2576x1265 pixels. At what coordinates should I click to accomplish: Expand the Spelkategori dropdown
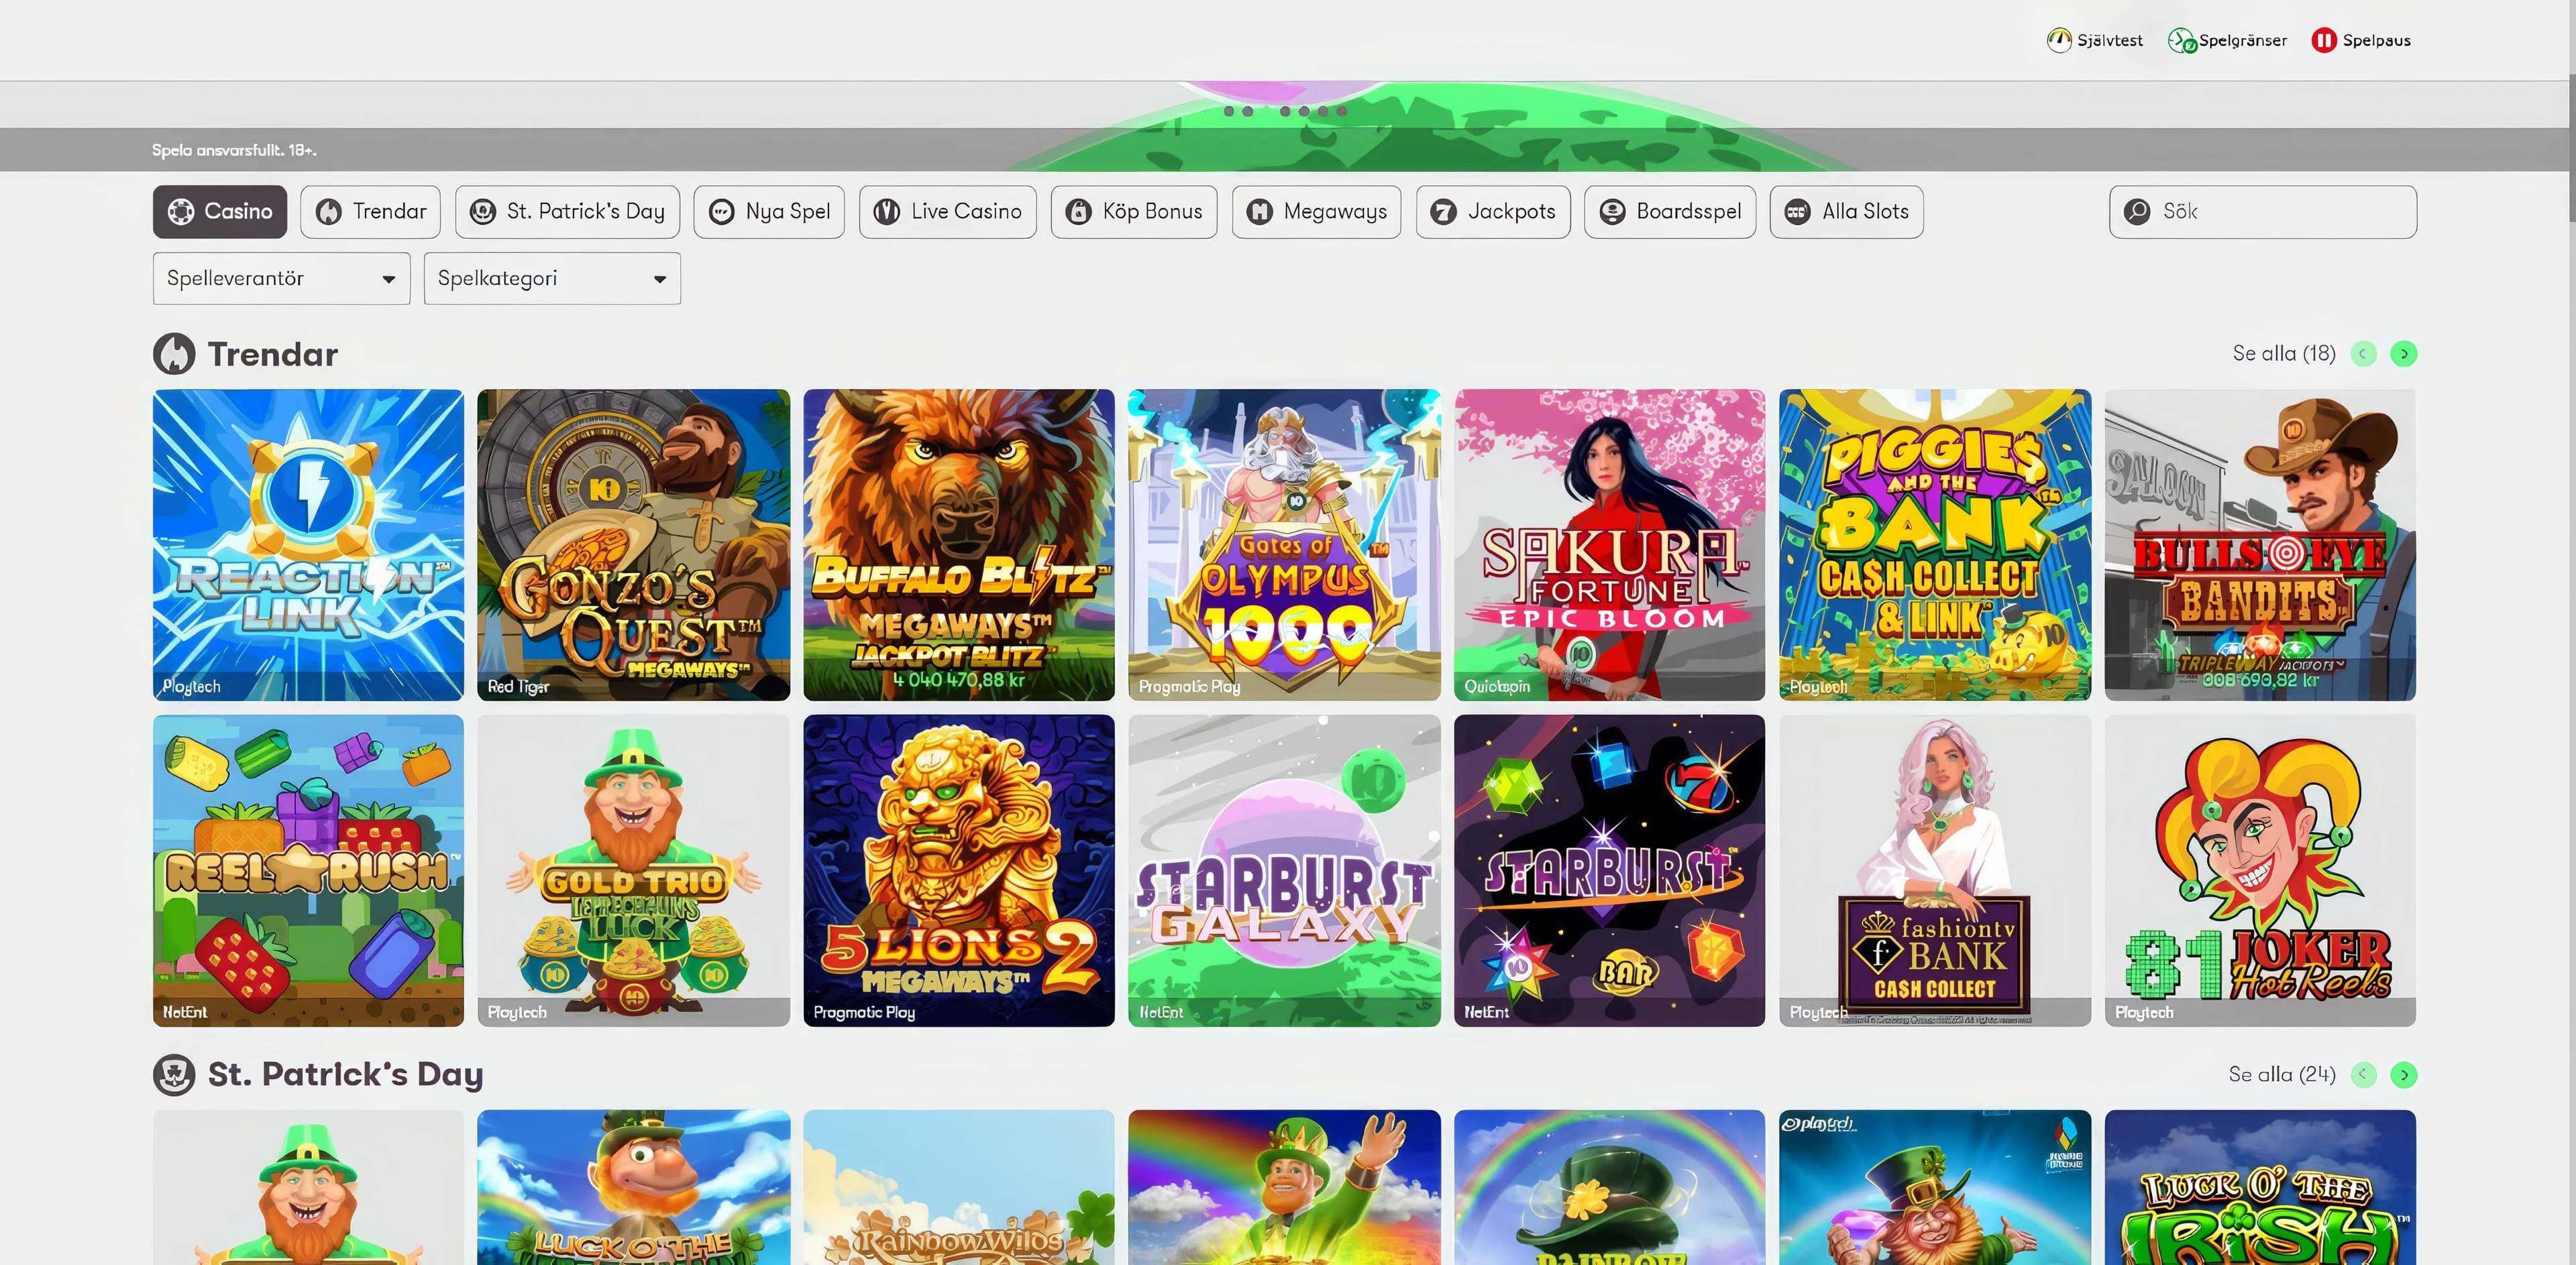[552, 279]
